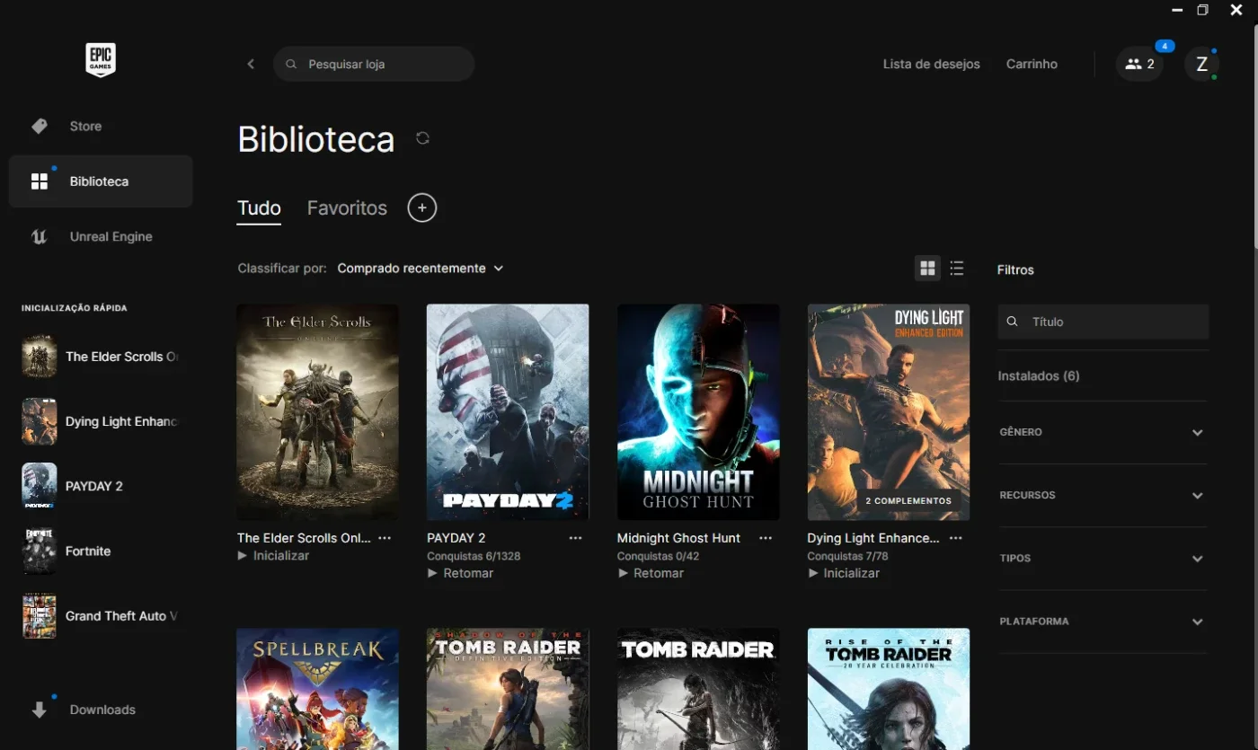Open the Dying Light Enhanced Edition cover thumbnail
The height and width of the screenshot is (750, 1258).
[889, 412]
